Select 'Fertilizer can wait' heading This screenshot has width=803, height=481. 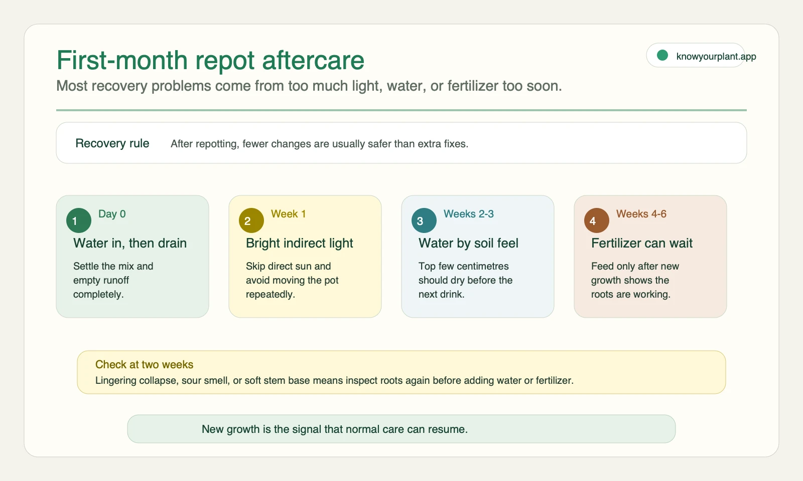(642, 244)
